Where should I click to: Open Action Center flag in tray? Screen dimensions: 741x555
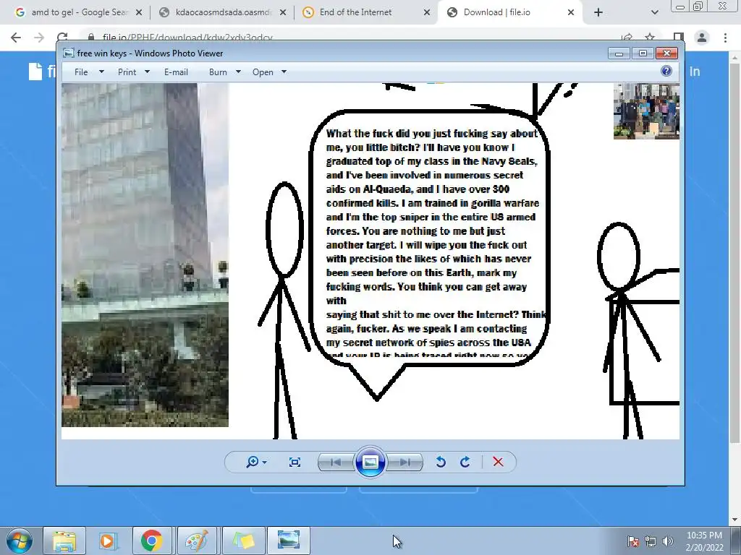[x=633, y=541]
